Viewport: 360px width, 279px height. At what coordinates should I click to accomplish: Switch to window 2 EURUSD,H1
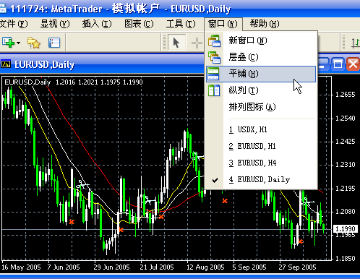261,146
